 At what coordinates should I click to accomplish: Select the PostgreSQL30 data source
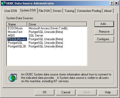(x=17, y=46)
